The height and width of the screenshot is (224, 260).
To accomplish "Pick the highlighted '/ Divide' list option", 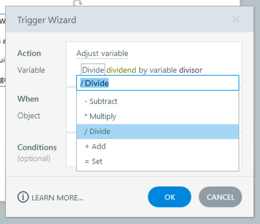I will [97, 131].
